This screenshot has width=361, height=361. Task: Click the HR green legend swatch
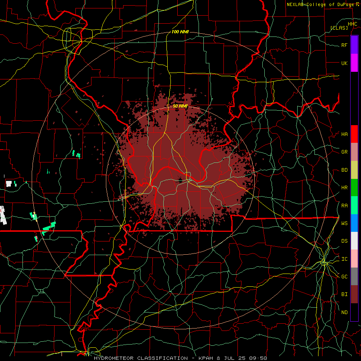point(354,188)
